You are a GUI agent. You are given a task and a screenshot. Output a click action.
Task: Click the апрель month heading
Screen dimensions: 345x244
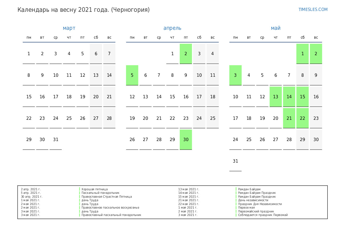point(172,28)
